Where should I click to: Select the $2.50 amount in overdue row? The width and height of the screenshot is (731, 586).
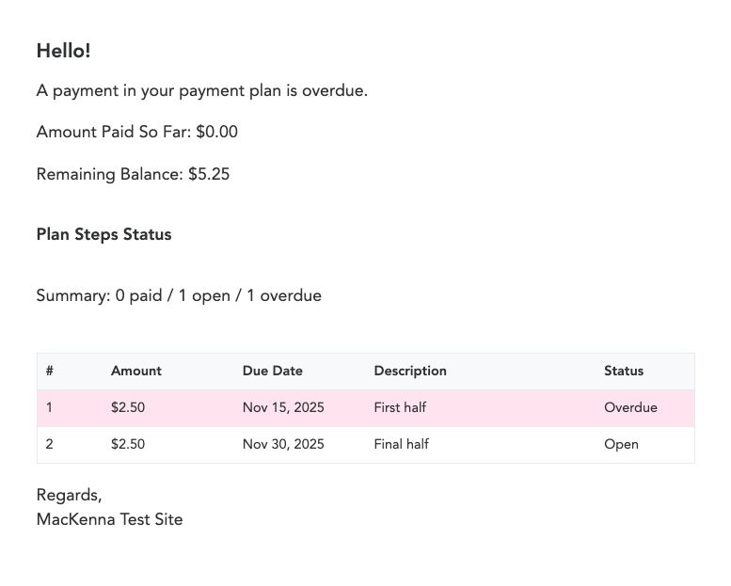(x=128, y=408)
